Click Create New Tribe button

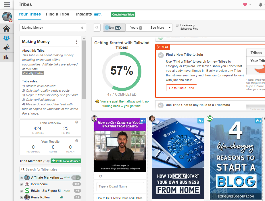[123, 15]
